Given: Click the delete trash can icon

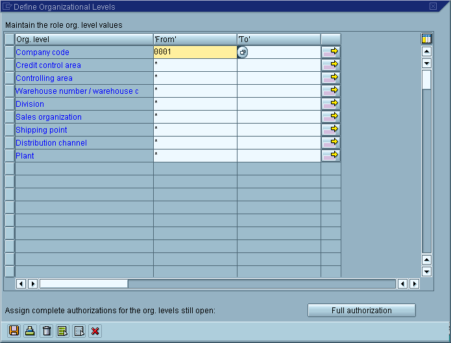Looking at the screenshot, I should pyautogui.click(x=46, y=331).
